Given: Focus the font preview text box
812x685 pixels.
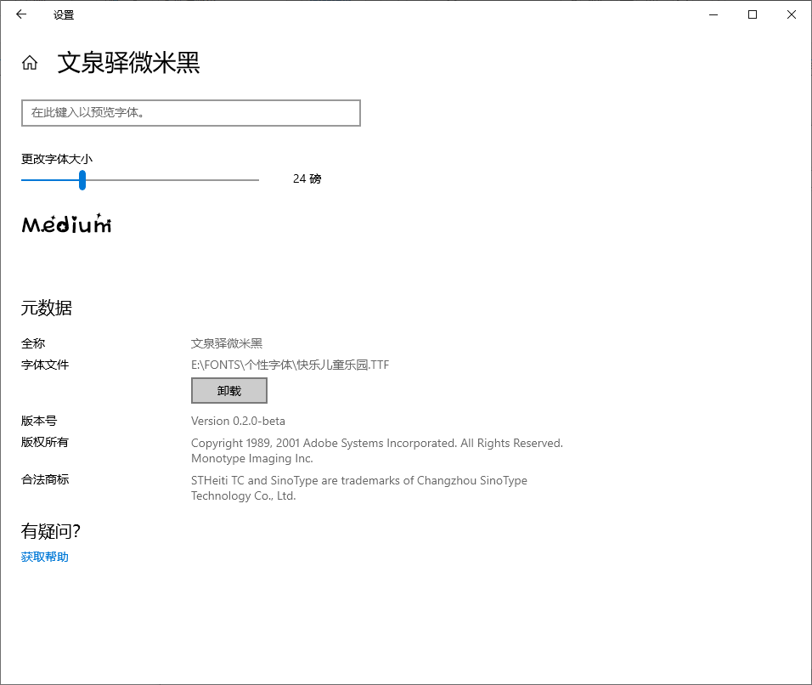Looking at the screenshot, I should tap(191, 113).
